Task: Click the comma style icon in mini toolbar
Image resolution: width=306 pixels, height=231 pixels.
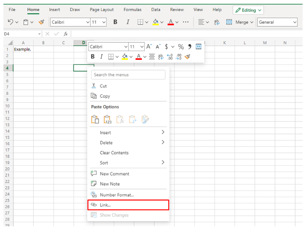Action: pyautogui.click(x=189, y=47)
